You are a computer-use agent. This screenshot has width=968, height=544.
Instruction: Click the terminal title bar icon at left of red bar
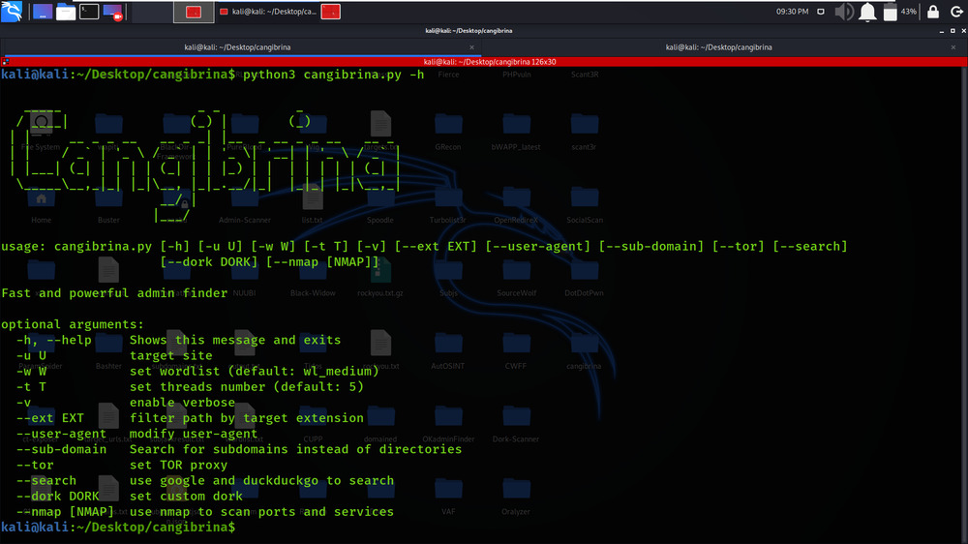pyautogui.click(x=5, y=62)
